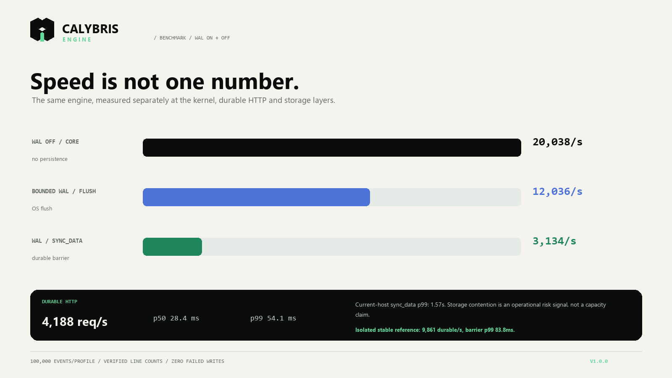Click the black WAL OFF / CORE bar
672x378 pixels.
tap(332, 147)
